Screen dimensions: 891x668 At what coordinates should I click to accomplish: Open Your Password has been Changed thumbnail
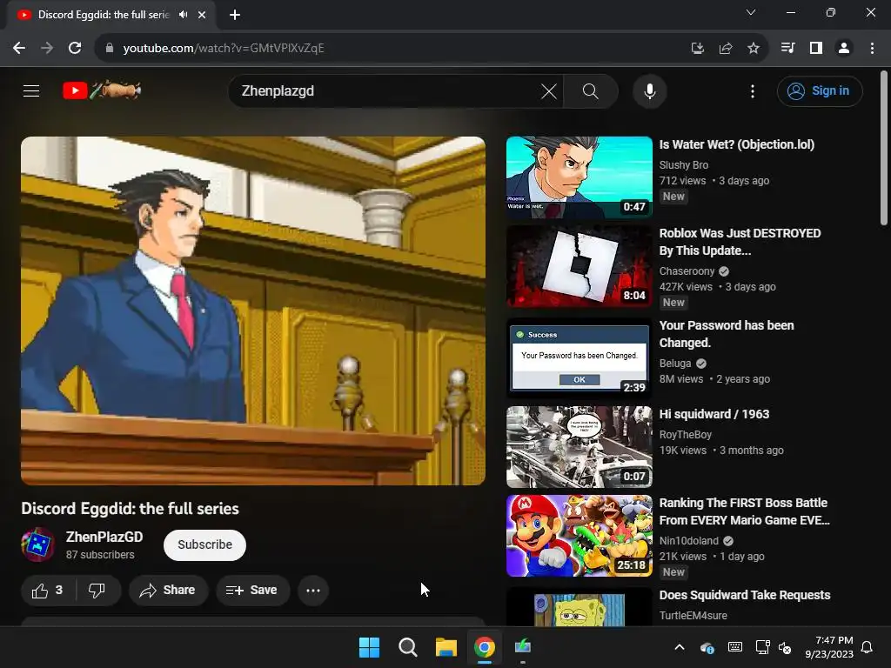coord(579,358)
